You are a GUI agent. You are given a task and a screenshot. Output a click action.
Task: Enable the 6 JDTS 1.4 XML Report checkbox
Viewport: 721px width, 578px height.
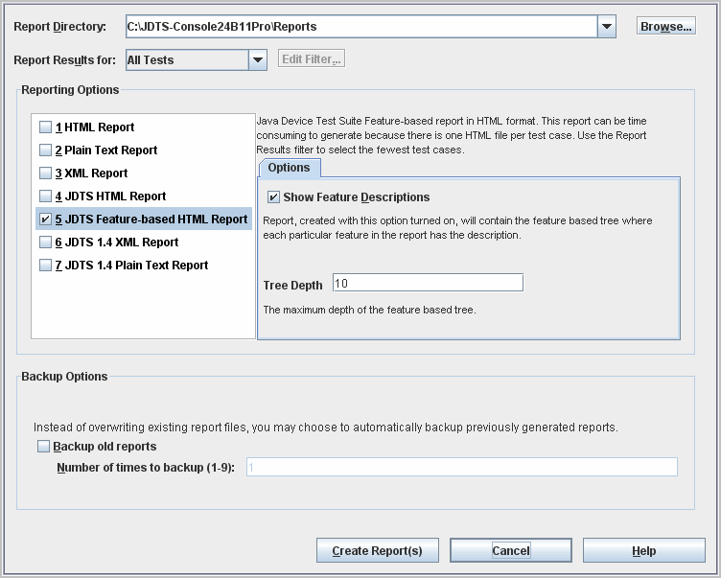(45, 242)
